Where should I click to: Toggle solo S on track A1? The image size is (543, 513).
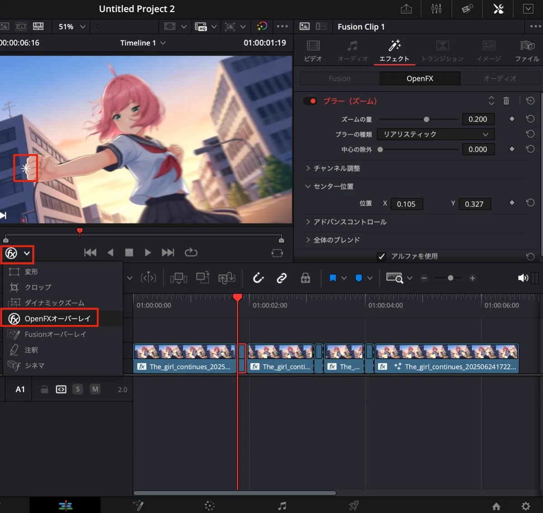78,389
